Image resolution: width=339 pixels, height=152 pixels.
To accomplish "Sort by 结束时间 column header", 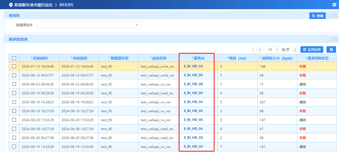I will pos(79,58).
